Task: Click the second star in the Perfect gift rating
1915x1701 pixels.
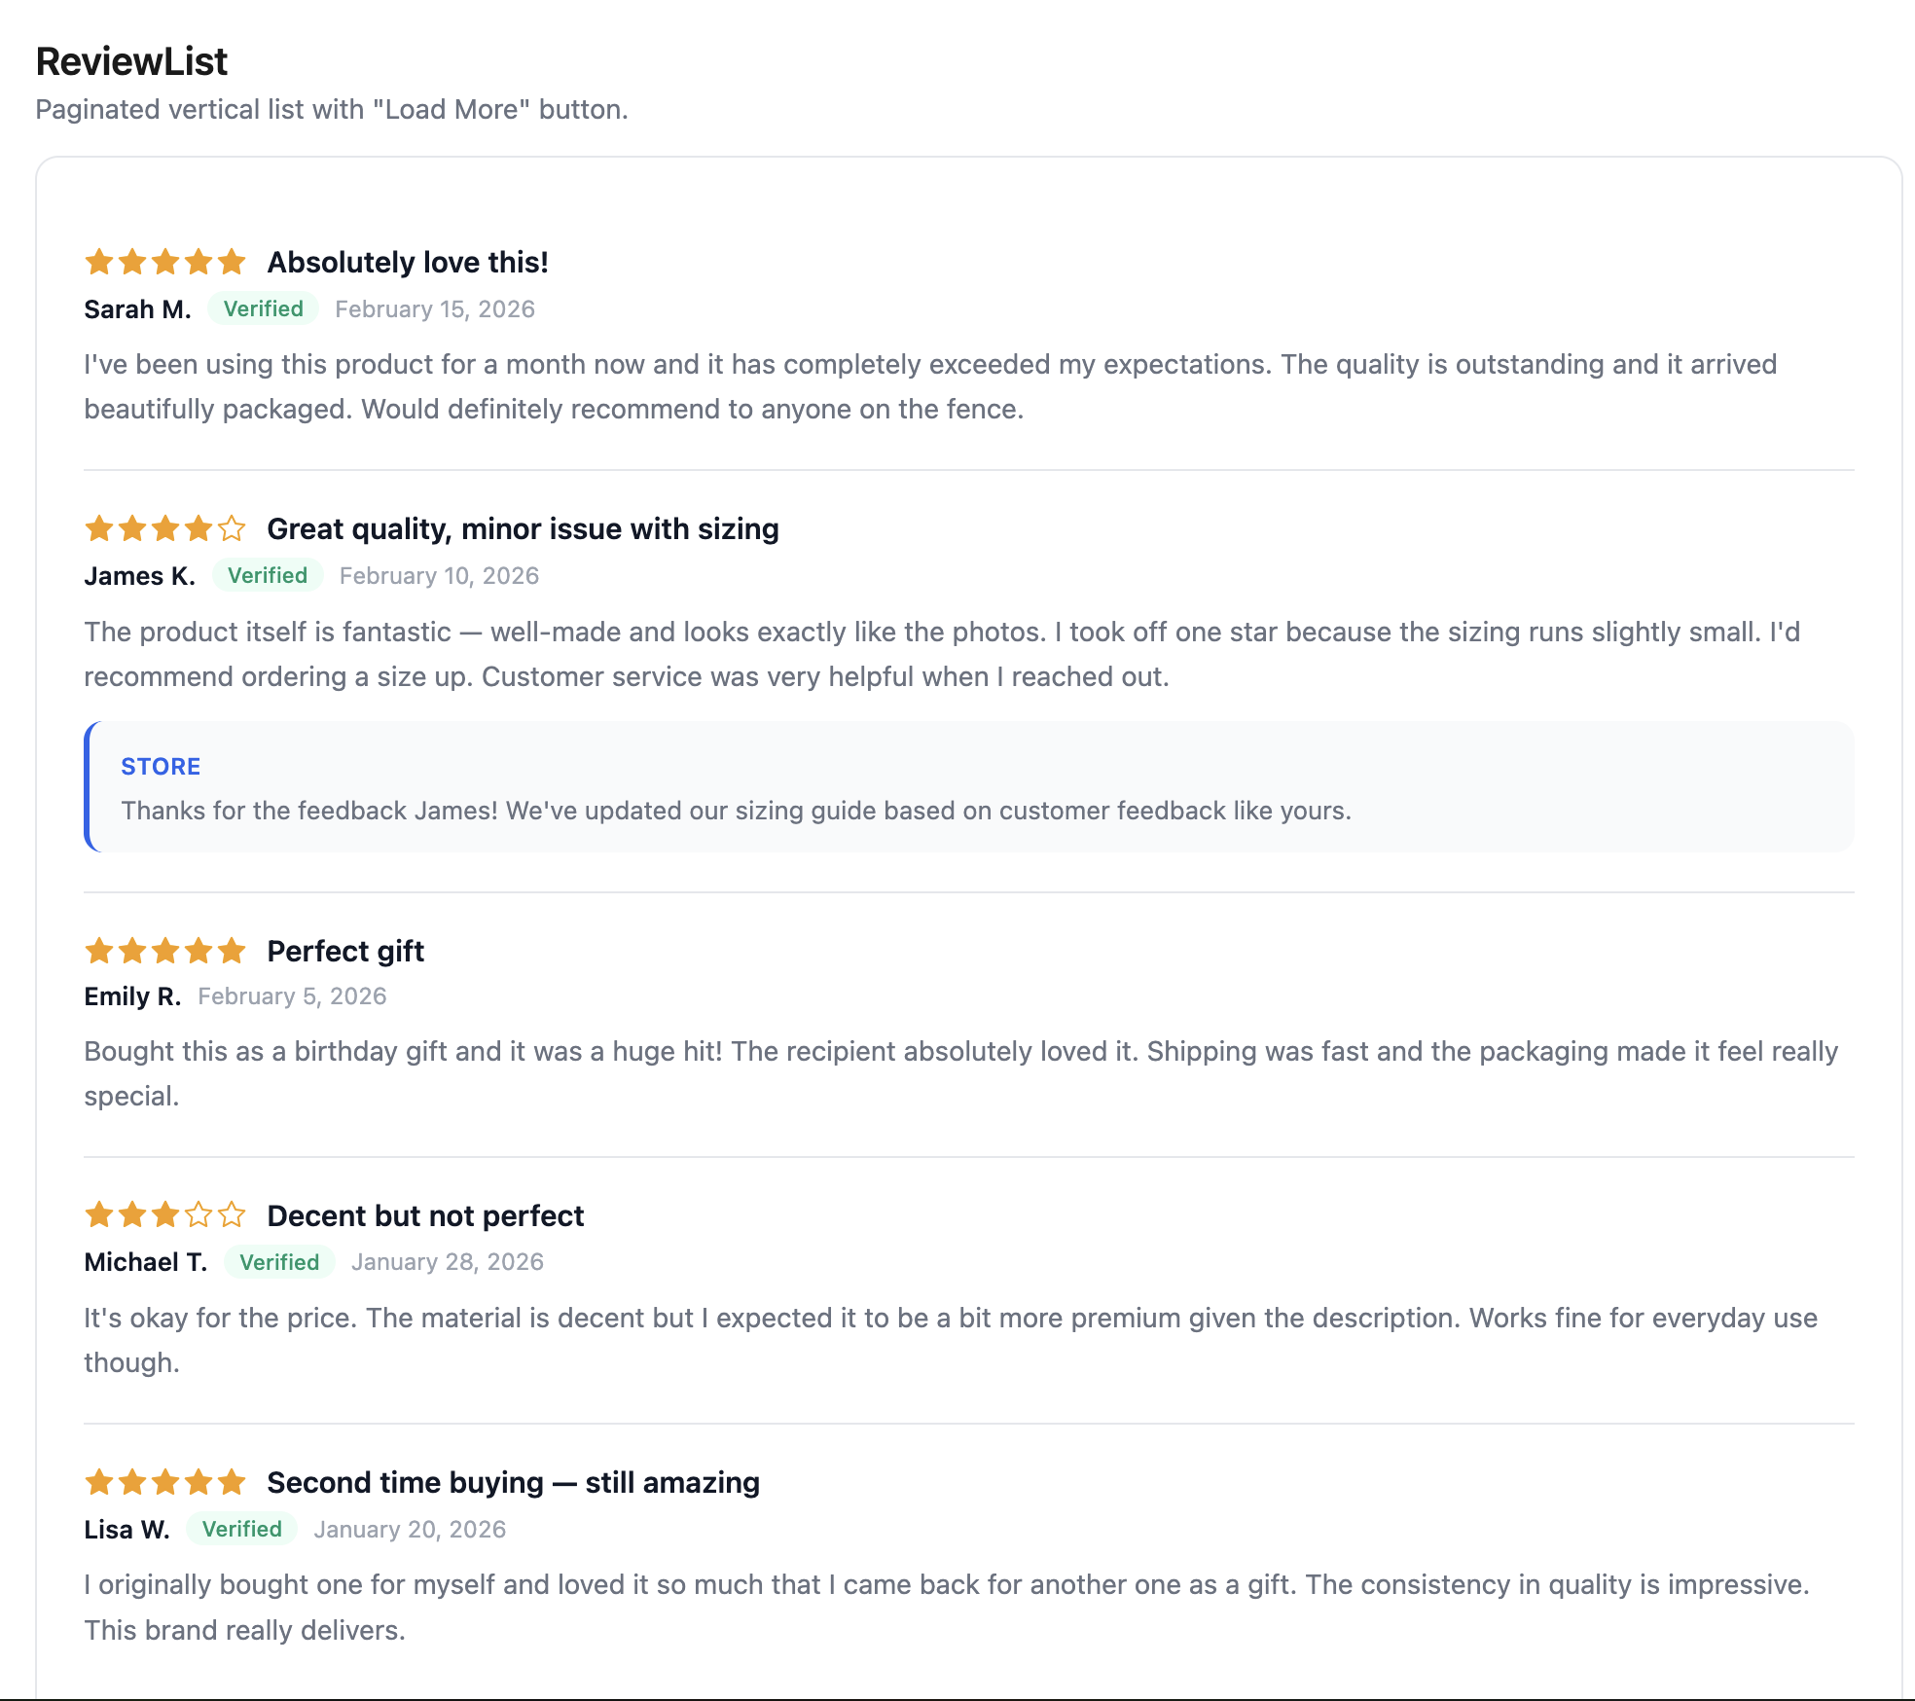Action: (133, 951)
